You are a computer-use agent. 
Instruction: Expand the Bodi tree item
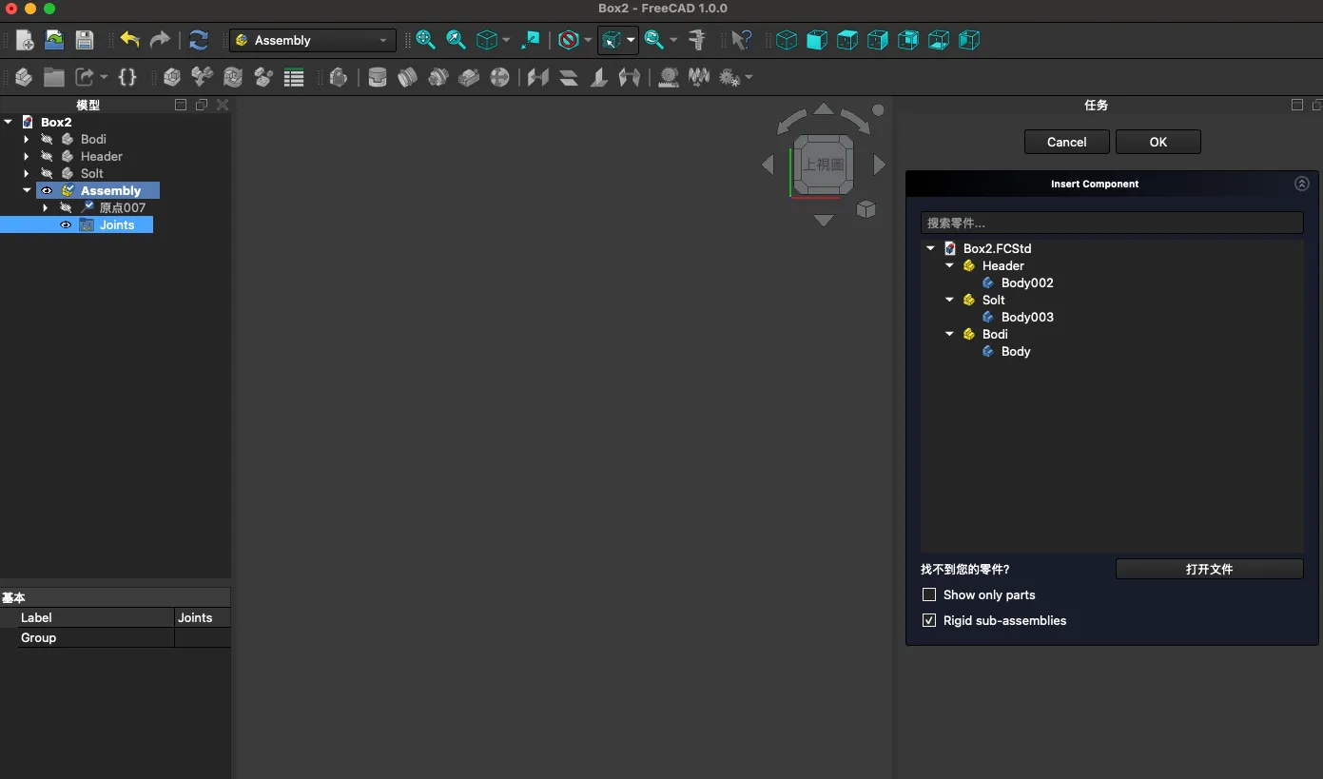coord(27,140)
